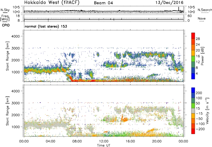This screenshot has height=147, width=212.
Task: Click the "24" Power colorbar label
Action: click(198, 45)
